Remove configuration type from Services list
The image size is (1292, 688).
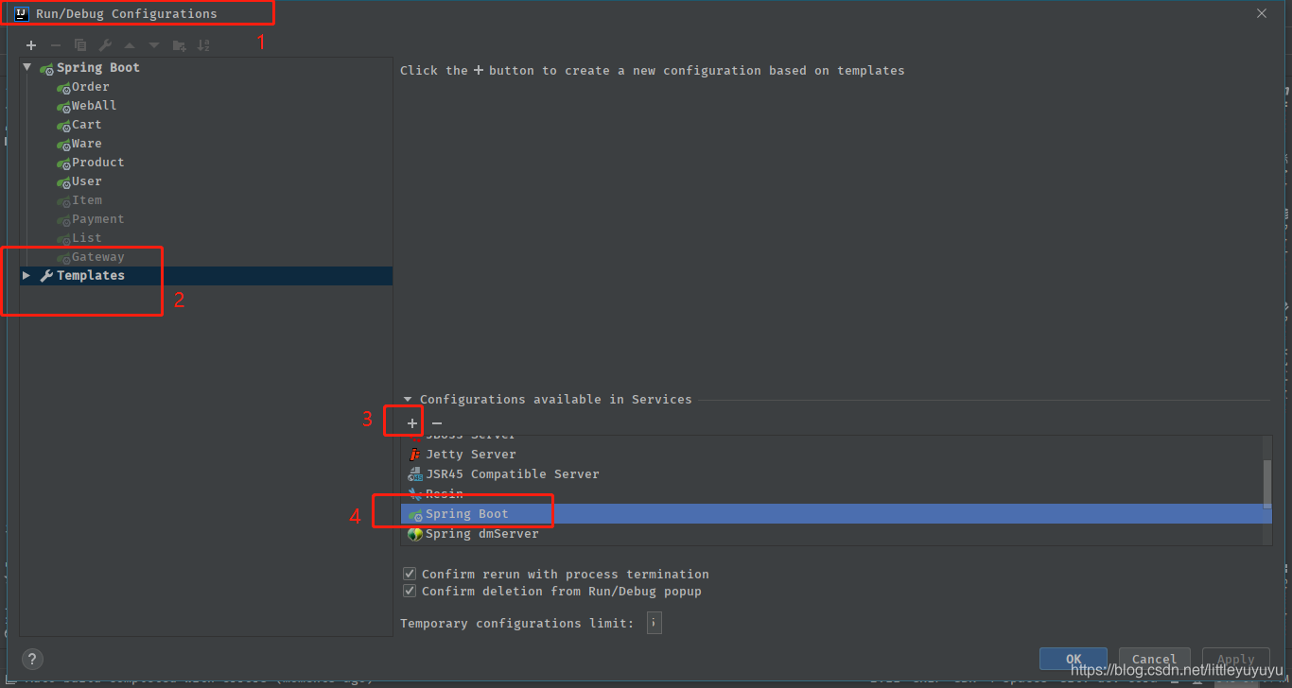(437, 423)
